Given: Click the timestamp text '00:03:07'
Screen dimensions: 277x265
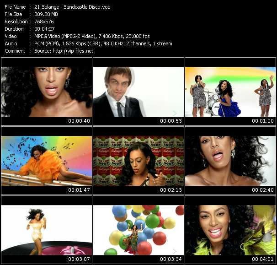Looking at the screenshot, I should click(79, 259).
